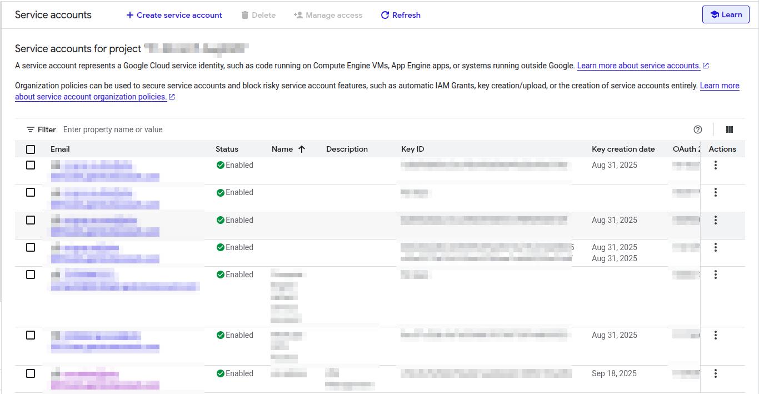759x394 pixels.
Task: Open Learn more about service accounts link
Action: [638, 66]
